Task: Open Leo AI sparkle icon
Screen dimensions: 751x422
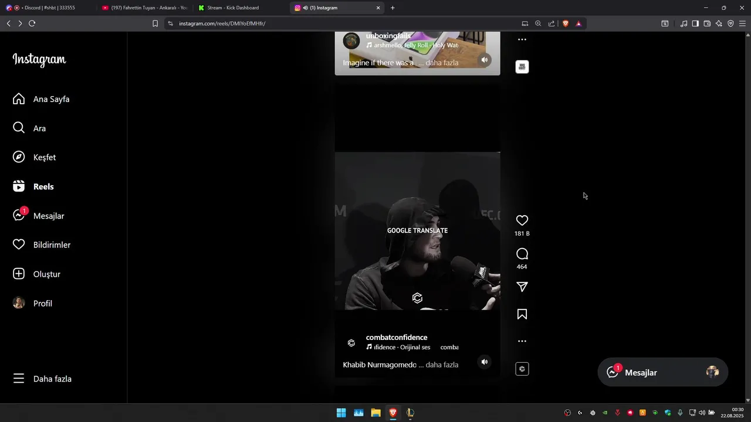Action: 719,23
